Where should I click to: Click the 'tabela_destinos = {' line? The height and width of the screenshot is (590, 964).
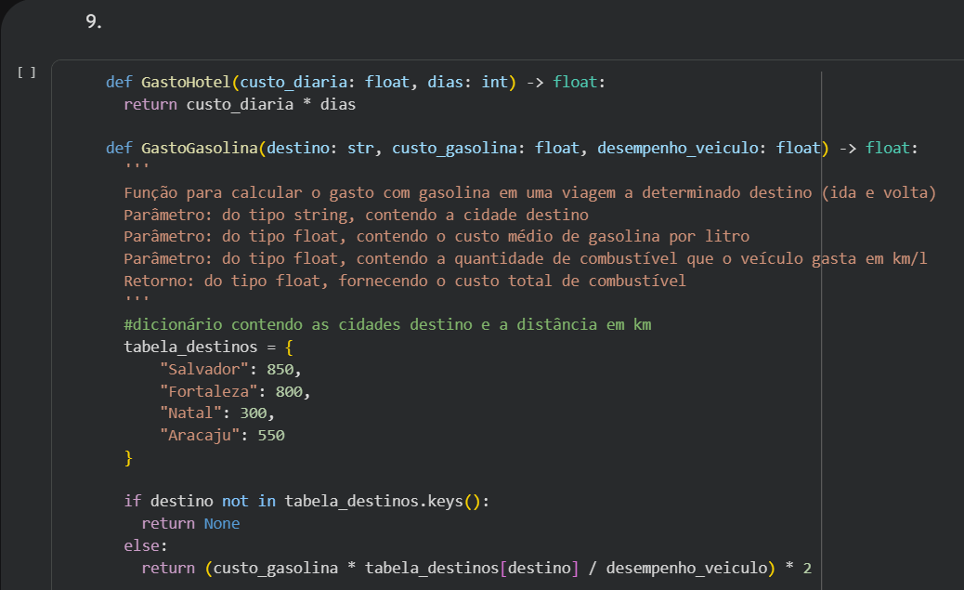click(x=208, y=347)
